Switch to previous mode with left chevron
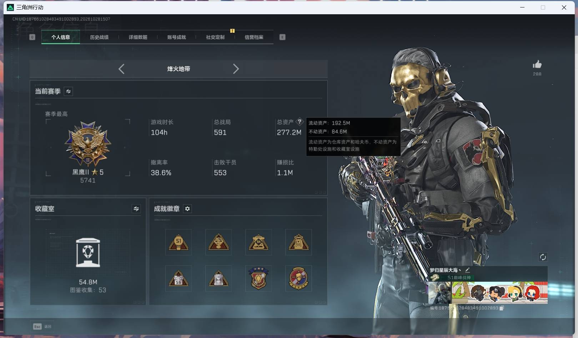The width and height of the screenshot is (578, 338). click(x=121, y=69)
